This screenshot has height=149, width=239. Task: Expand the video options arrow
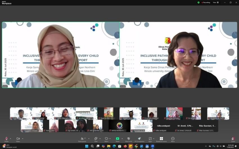(x=22, y=138)
